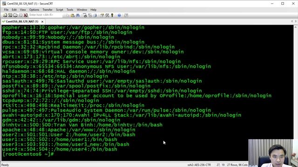Click the last greyed toolbar icon

point(126,15)
